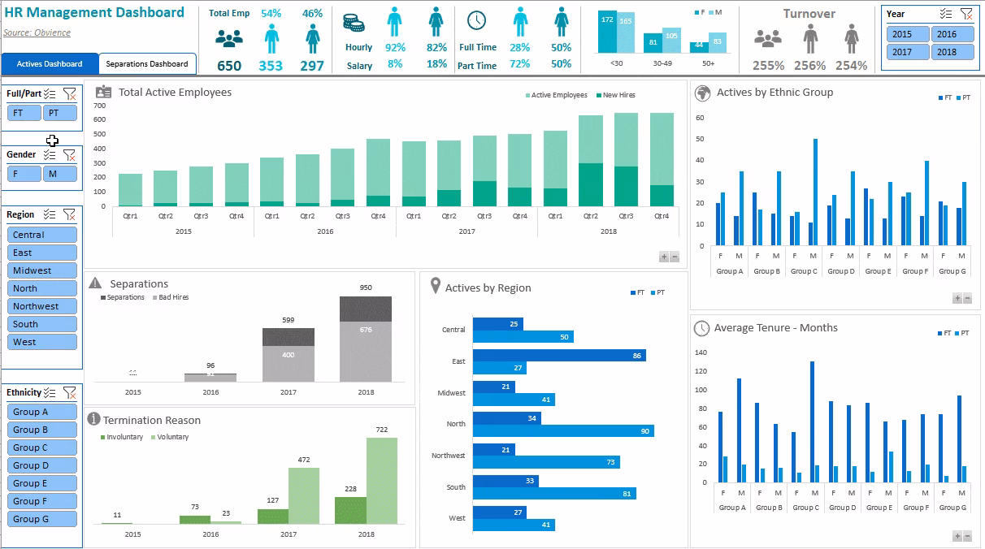The width and height of the screenshot is (985, 549).
Task: Switch to the Separations Dashboard tab
Action: 147,63
